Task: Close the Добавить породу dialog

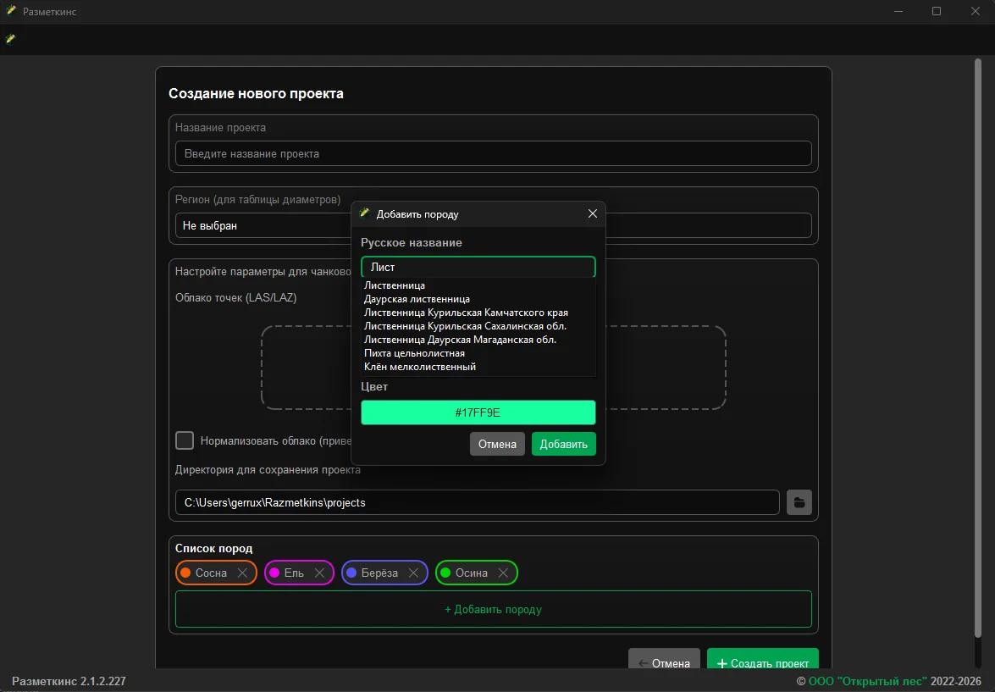Action: coord(593,214)
